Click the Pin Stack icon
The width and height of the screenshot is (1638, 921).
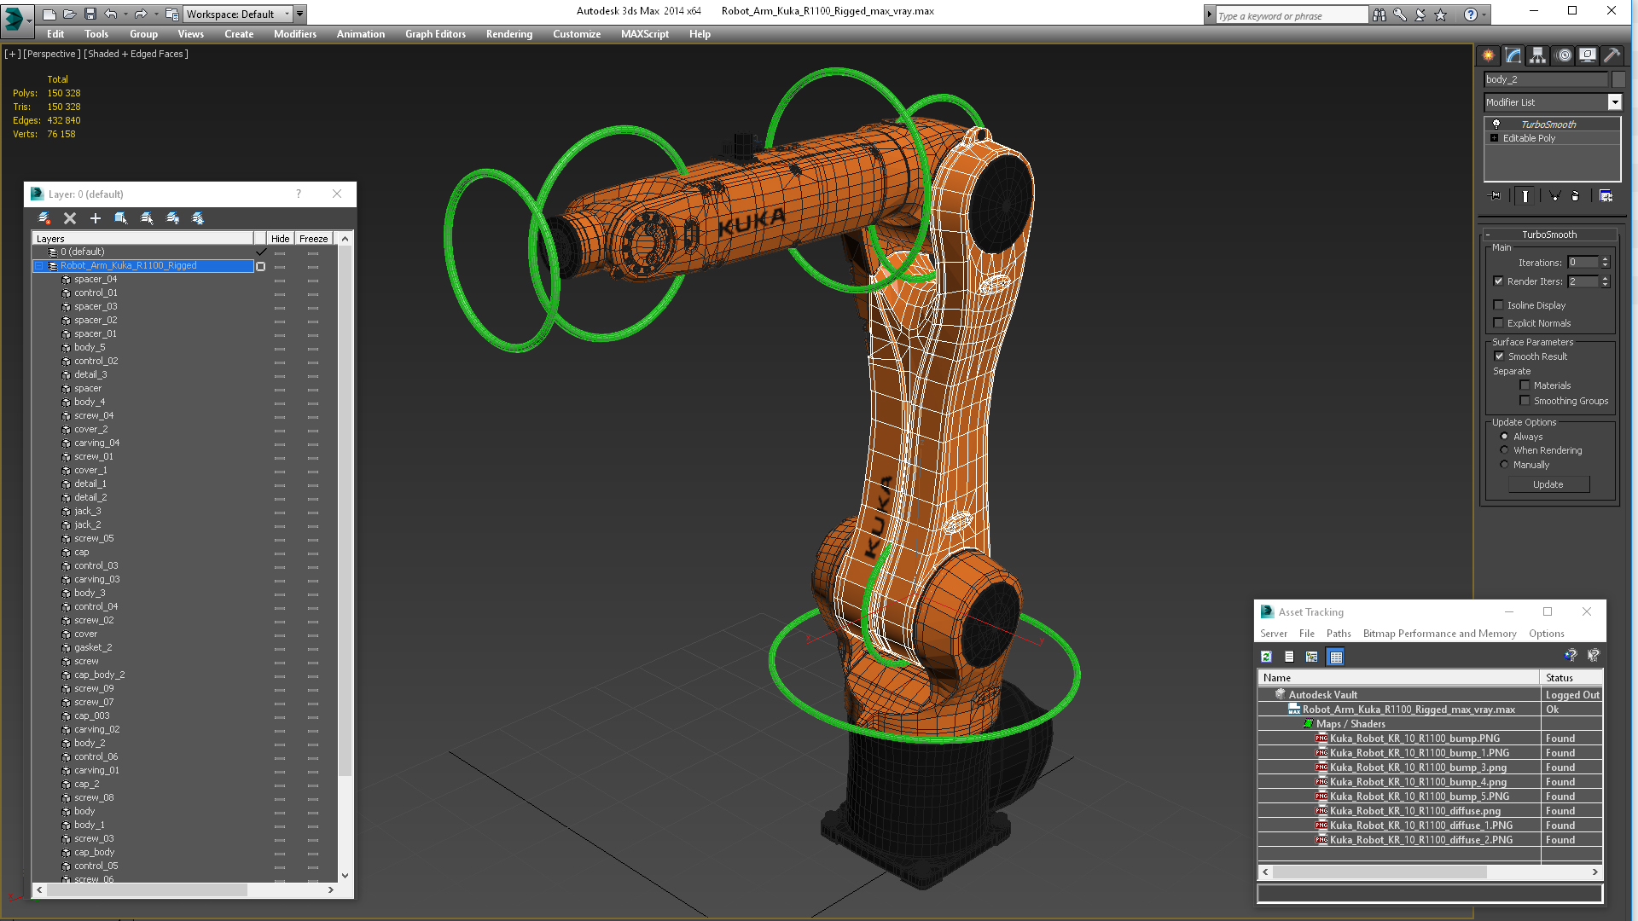(1496, 196)
